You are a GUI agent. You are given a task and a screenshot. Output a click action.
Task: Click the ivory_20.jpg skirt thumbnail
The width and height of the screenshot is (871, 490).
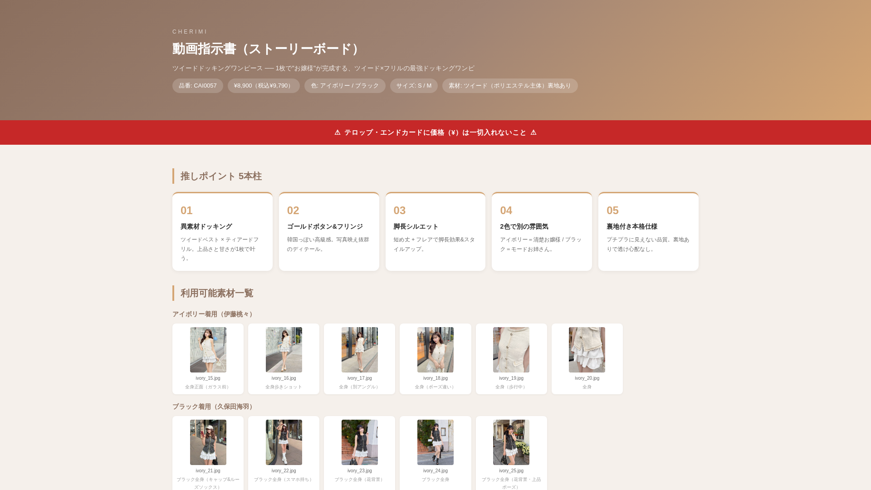point(587,350)
